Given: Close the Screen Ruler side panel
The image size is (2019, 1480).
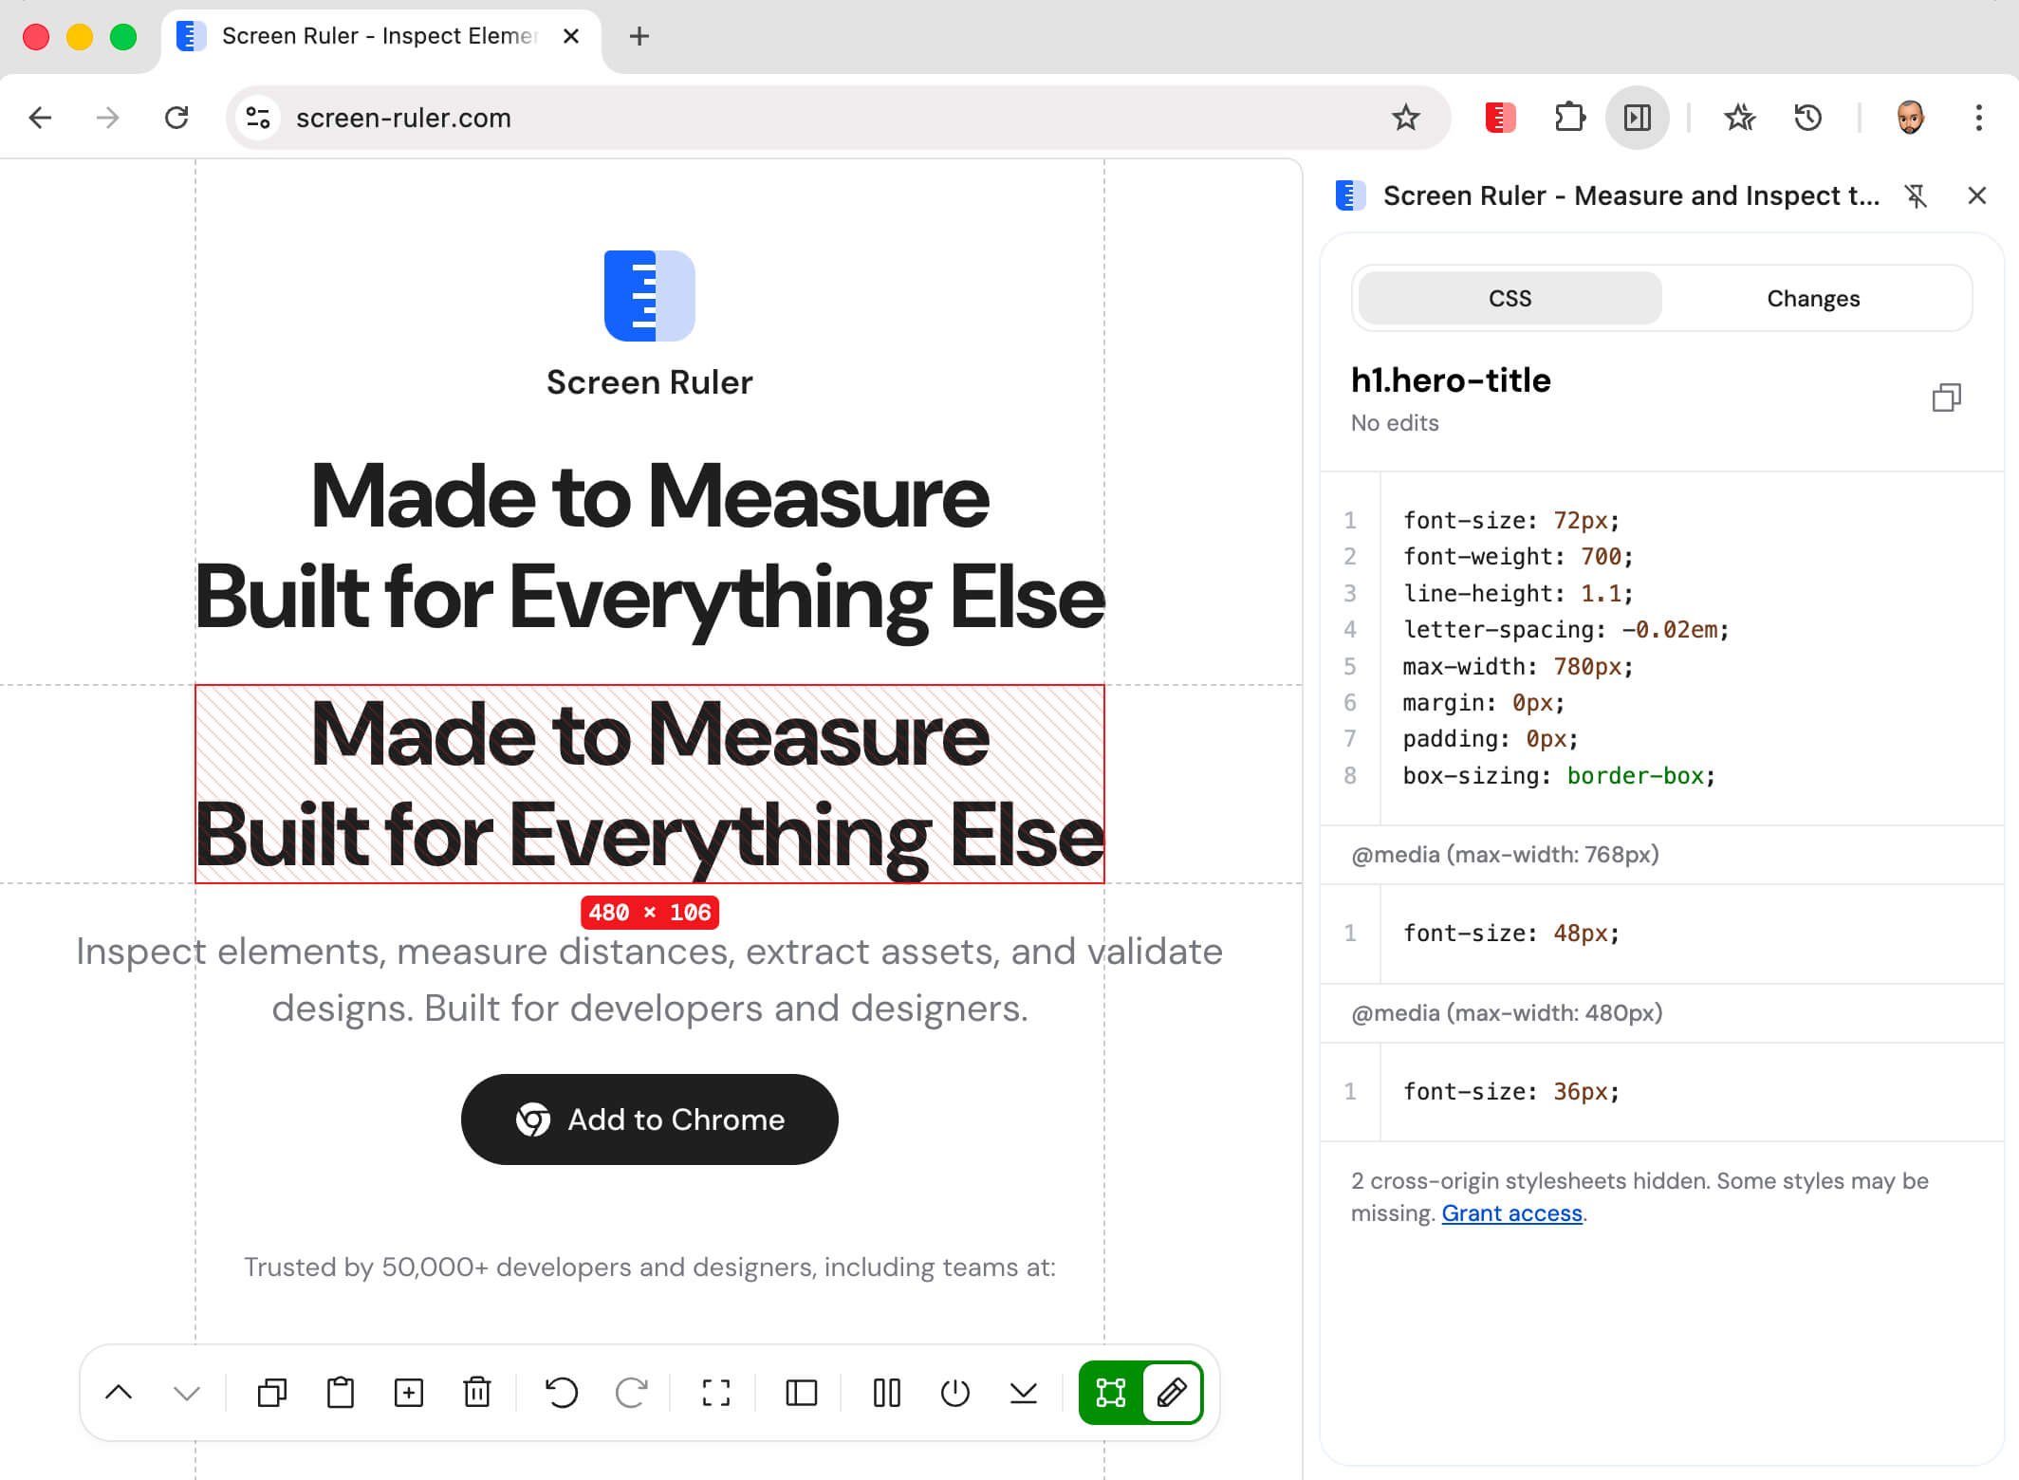Looking at the screenshot, I should 1977,196.
